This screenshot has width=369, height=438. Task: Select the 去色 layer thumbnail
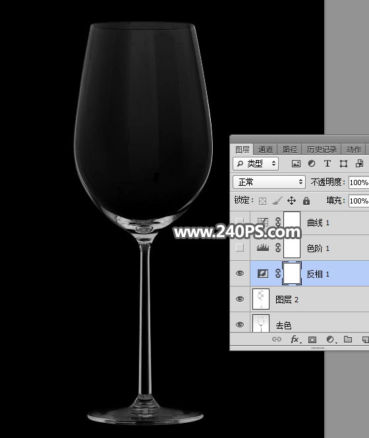tap(261, 323)
